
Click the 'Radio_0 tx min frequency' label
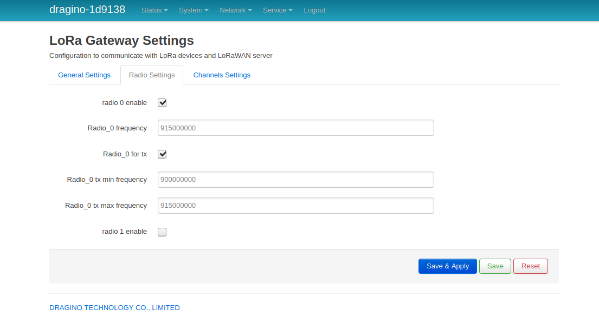(x=107, y=180)
